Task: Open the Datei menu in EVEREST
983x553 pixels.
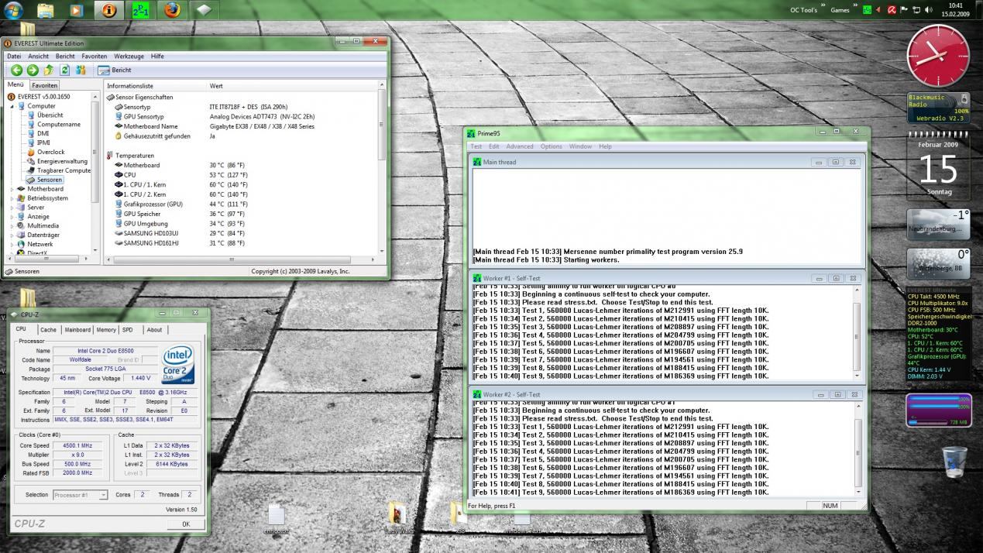Action: tap(14, 57)
